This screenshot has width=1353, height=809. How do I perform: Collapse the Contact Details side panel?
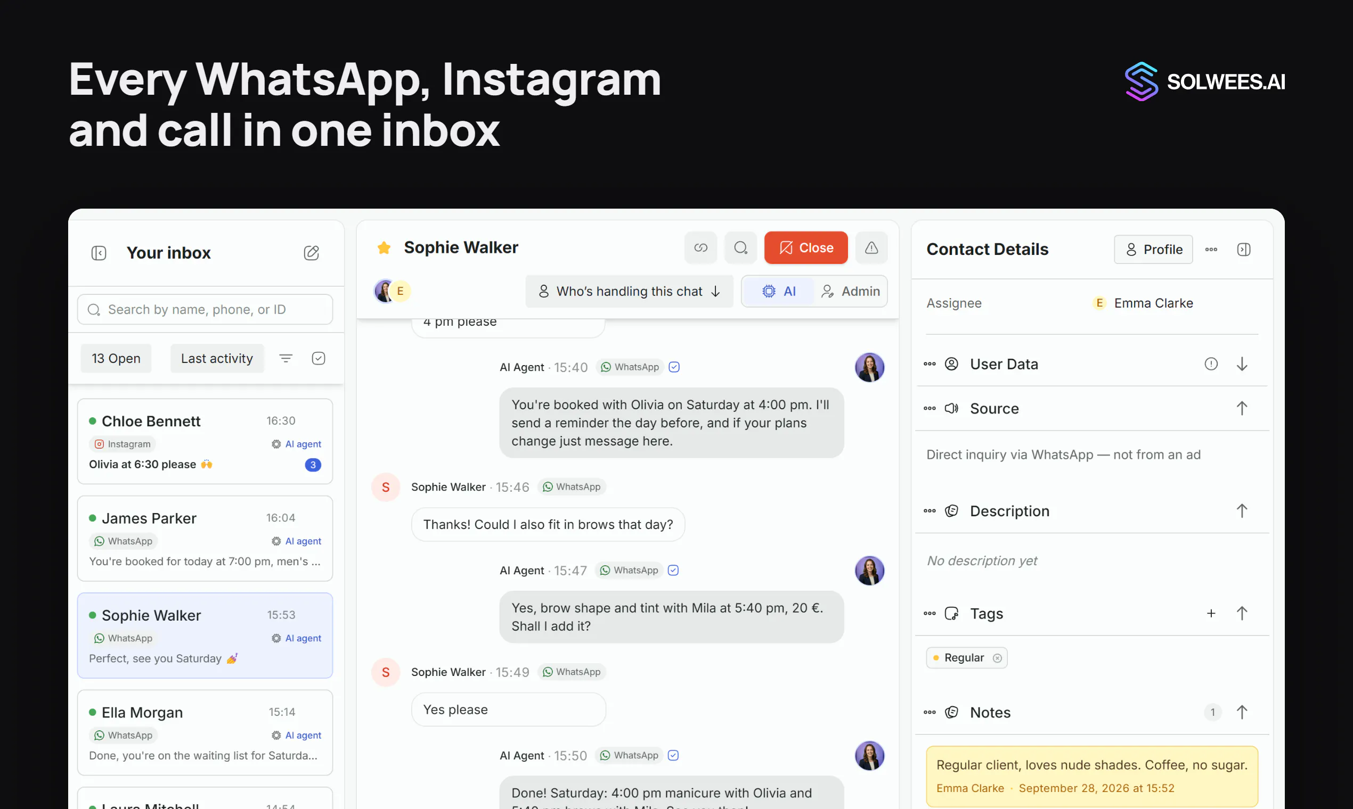coord(1244,250)
